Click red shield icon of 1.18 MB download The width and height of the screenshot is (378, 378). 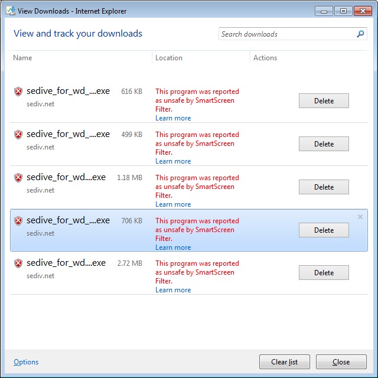(18, 178)
